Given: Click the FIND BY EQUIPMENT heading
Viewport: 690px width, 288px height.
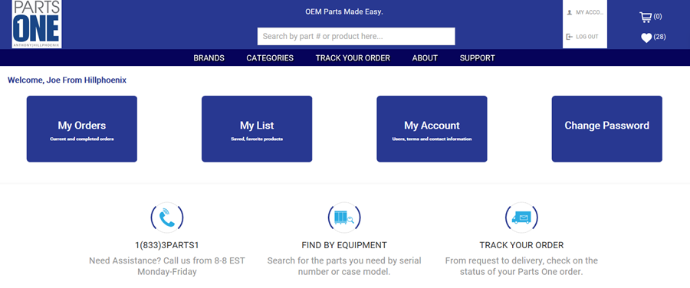Looking at the screenshot, I should click(344, 245).
